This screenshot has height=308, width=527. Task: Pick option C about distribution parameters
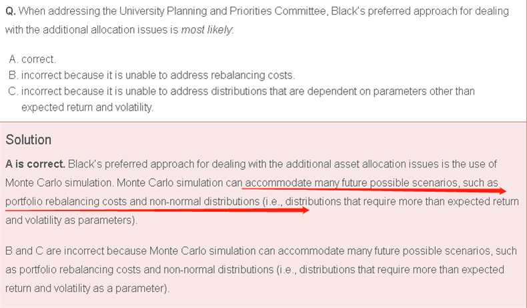point(247,91)
